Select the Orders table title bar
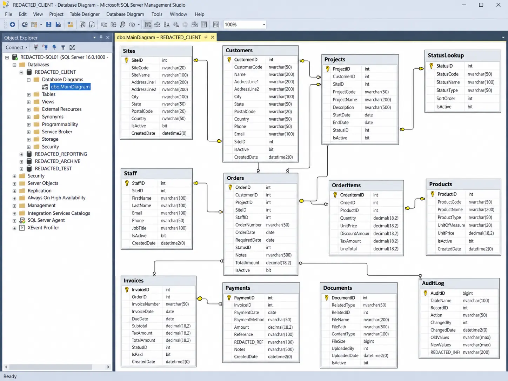 point(261,178)
